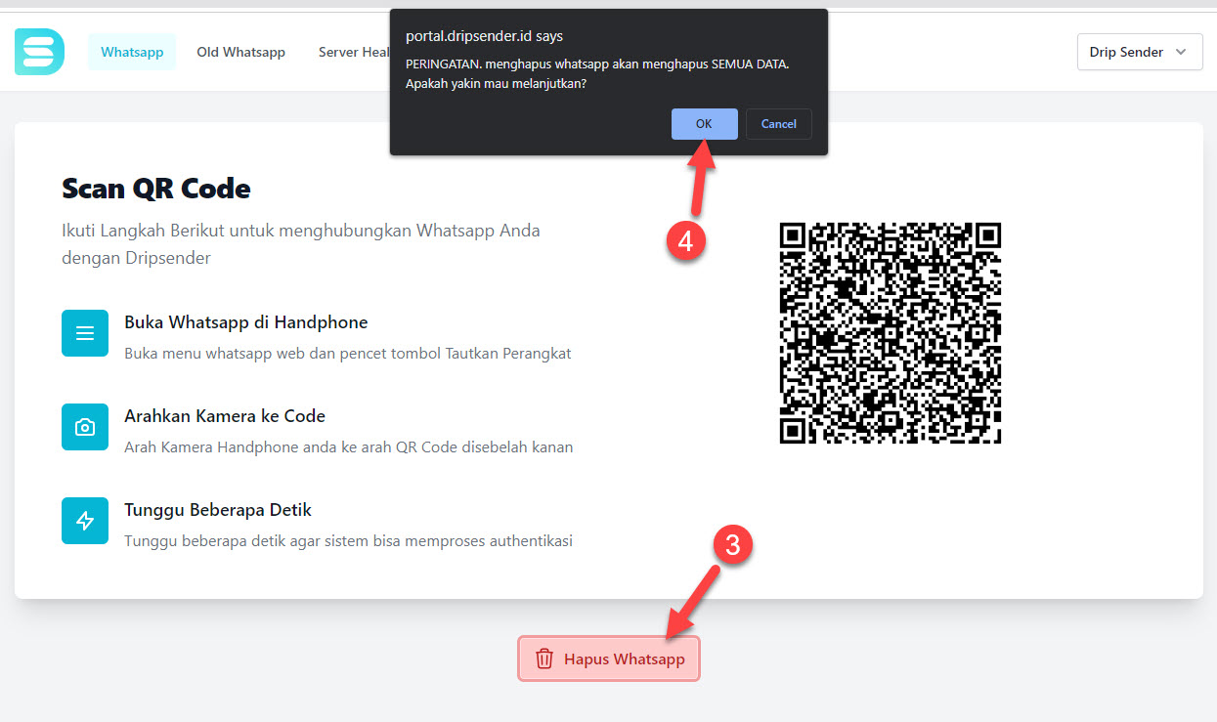Screen dimensions: 1217x722
Task: Click the camera icon beside Arahkan Kamera ke Code
Action: point(85,427)
